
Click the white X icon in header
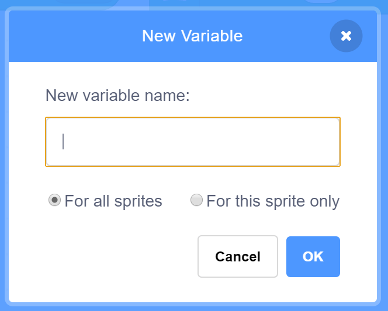(x=346, y=36)
